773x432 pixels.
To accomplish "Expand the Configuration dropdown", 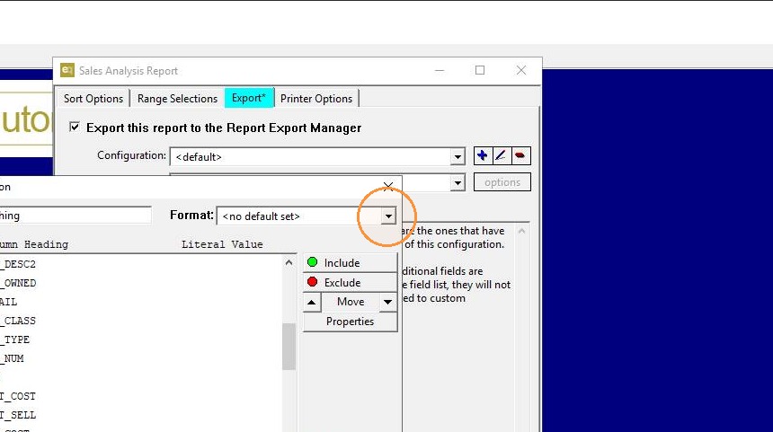I will coord(458,157).
